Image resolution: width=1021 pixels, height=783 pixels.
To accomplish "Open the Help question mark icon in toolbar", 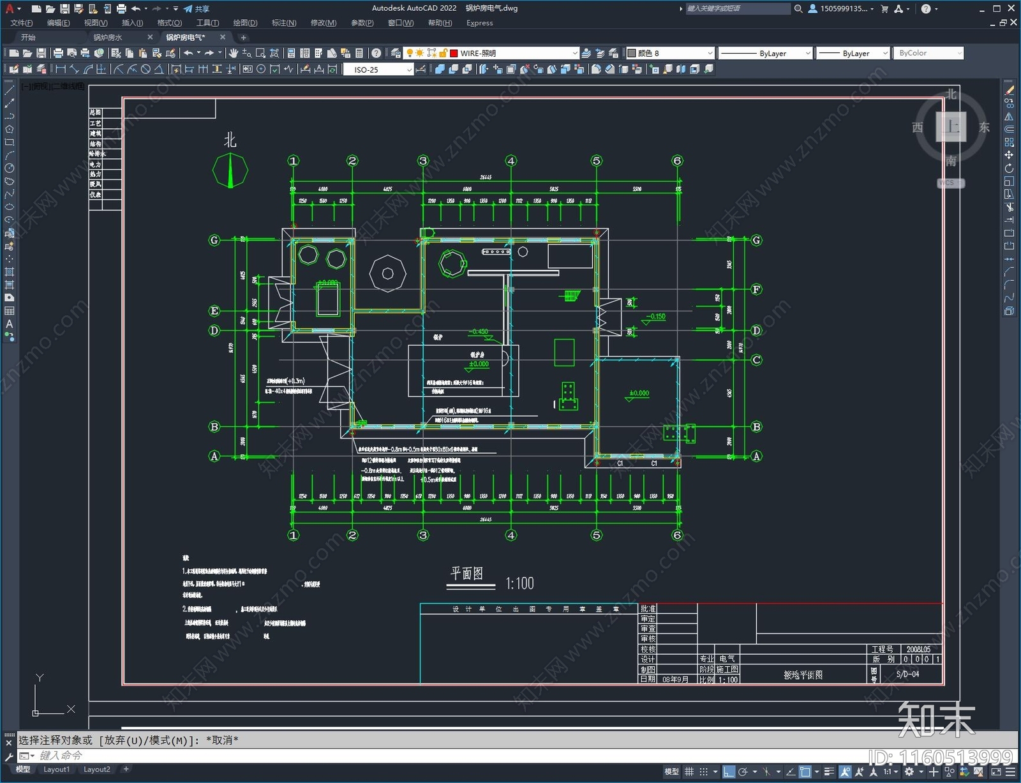I will click(376, 53).
